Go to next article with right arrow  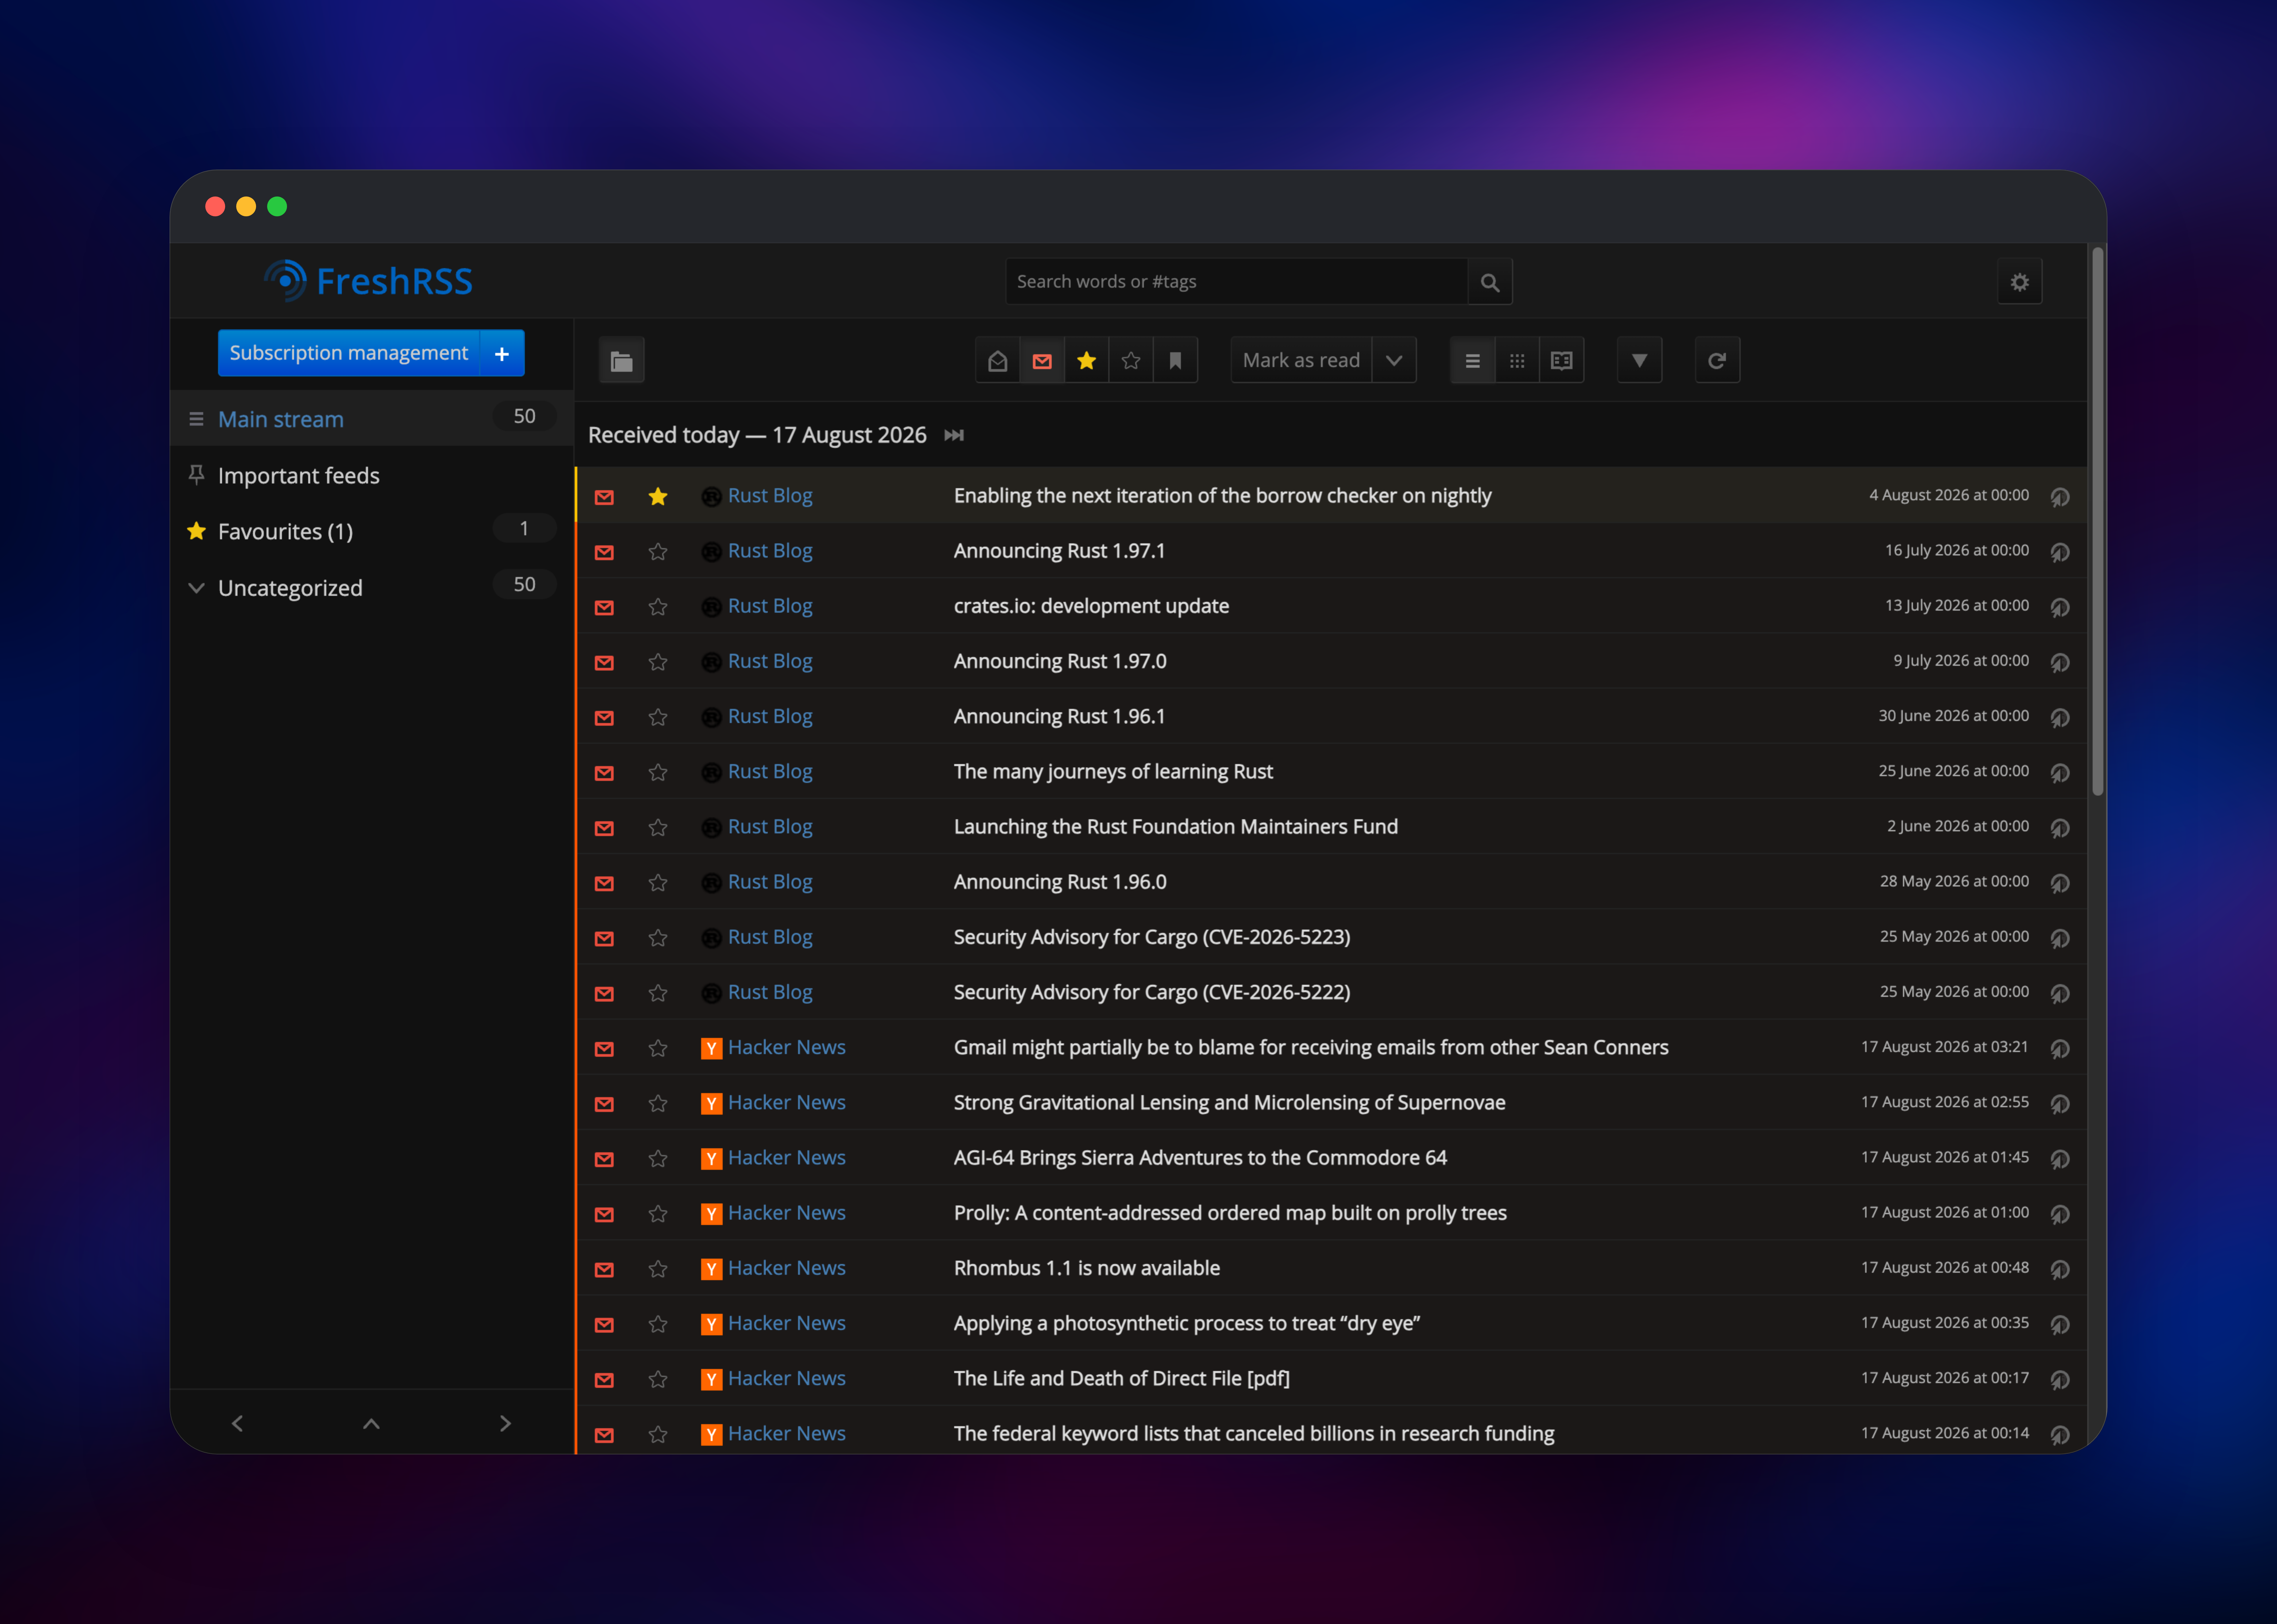click(x=505, y=1423)
